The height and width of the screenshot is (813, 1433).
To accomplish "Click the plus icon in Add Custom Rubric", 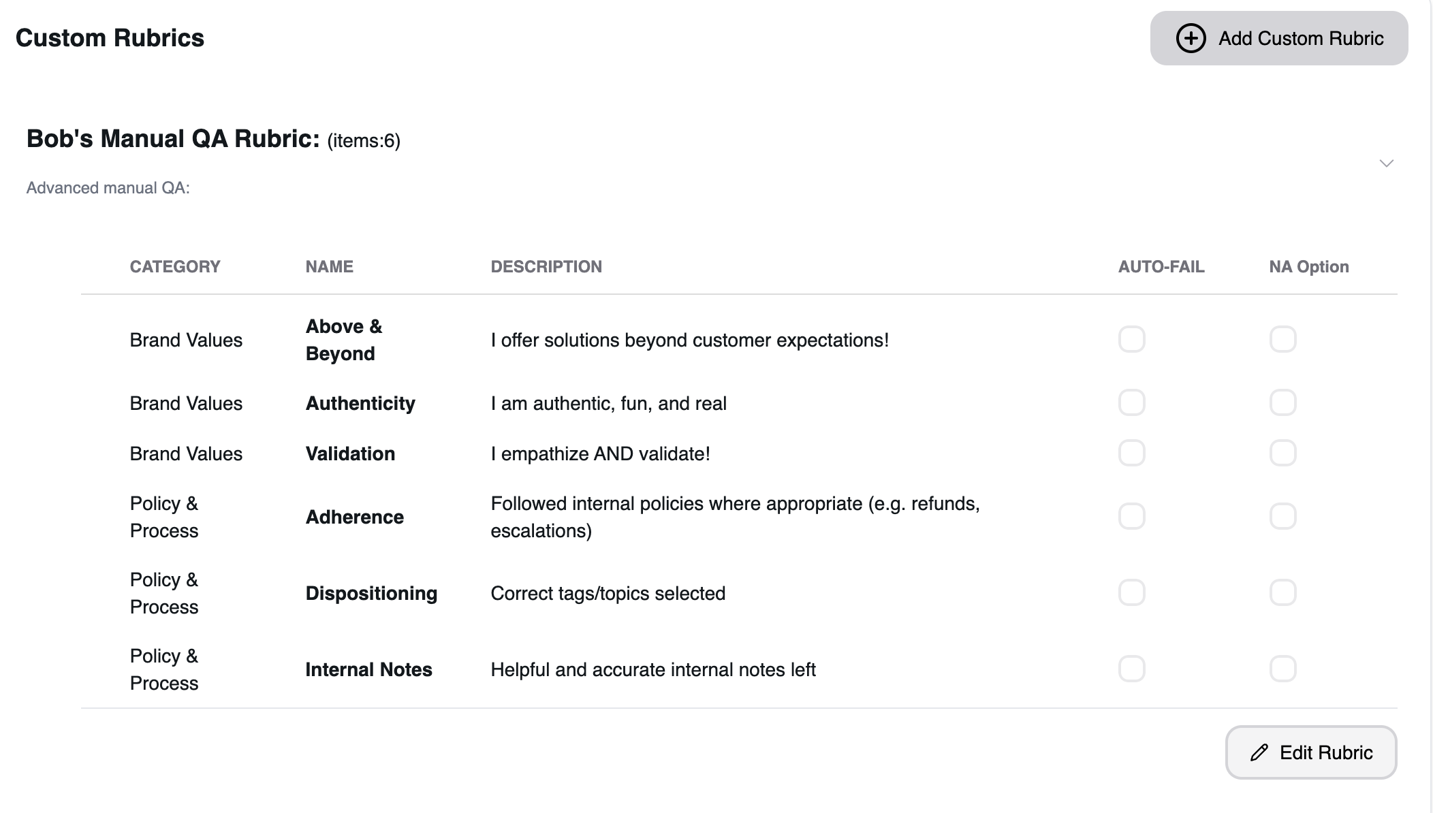I will click(x=1191, y=38).
